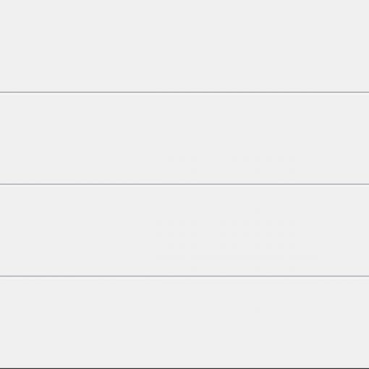Click the right end of the first divider
The width and height of the screenshot is (369, 369).
pos(367,92)
